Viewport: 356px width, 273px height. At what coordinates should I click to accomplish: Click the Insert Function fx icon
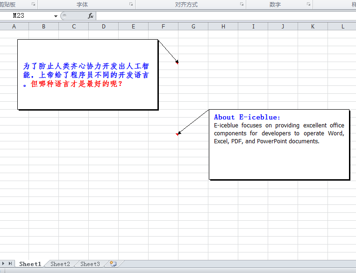pos(91,16)
